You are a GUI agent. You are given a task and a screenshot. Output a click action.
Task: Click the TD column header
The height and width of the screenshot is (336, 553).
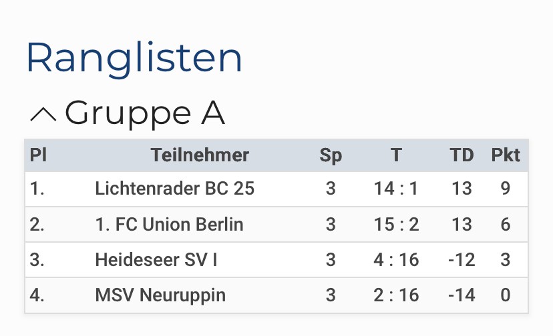(462, 155)
